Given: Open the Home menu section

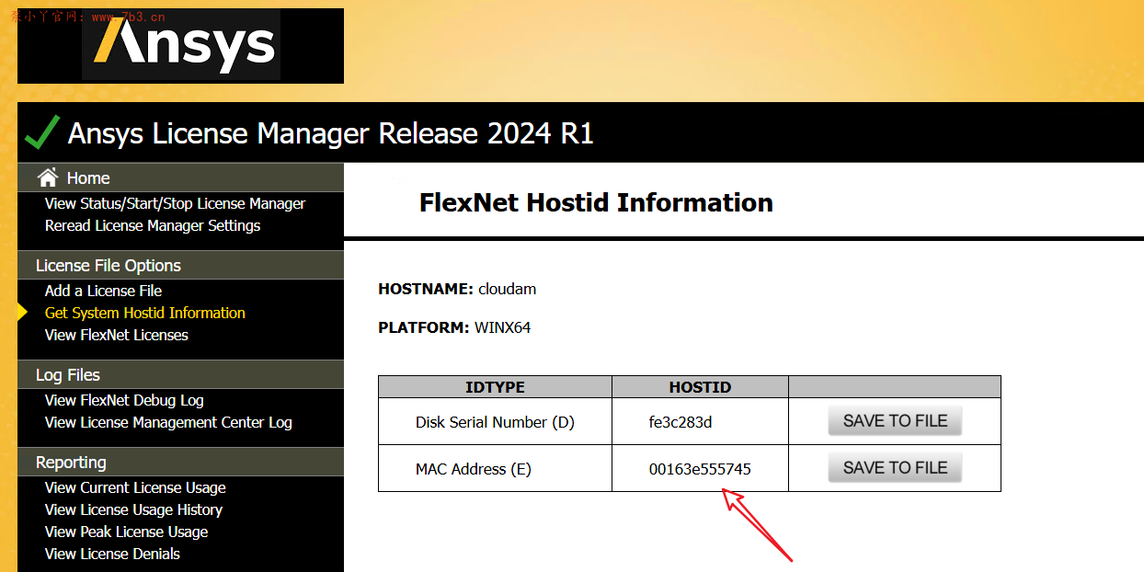Looking at the screenshot, I should pos(88,178).
